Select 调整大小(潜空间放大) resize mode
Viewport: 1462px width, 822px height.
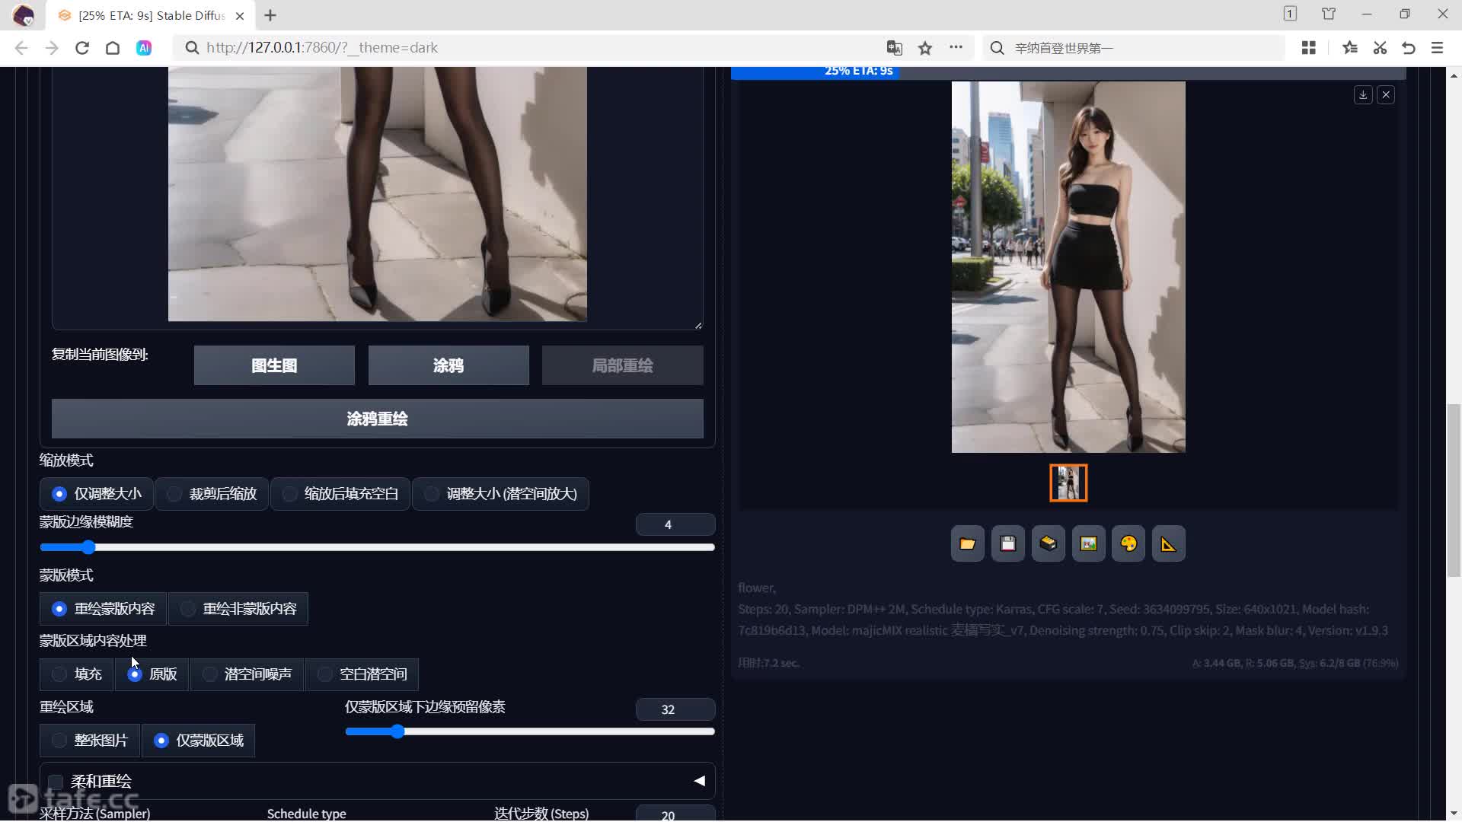pyautogui.click(x=500, y=494)
